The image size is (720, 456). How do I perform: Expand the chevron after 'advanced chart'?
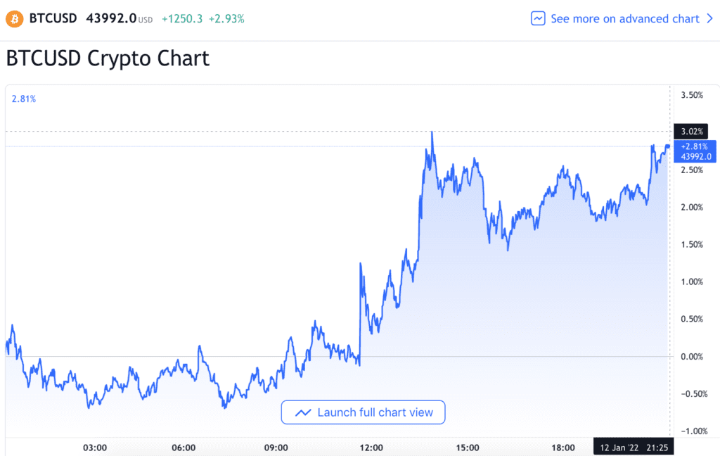(709, 19)
